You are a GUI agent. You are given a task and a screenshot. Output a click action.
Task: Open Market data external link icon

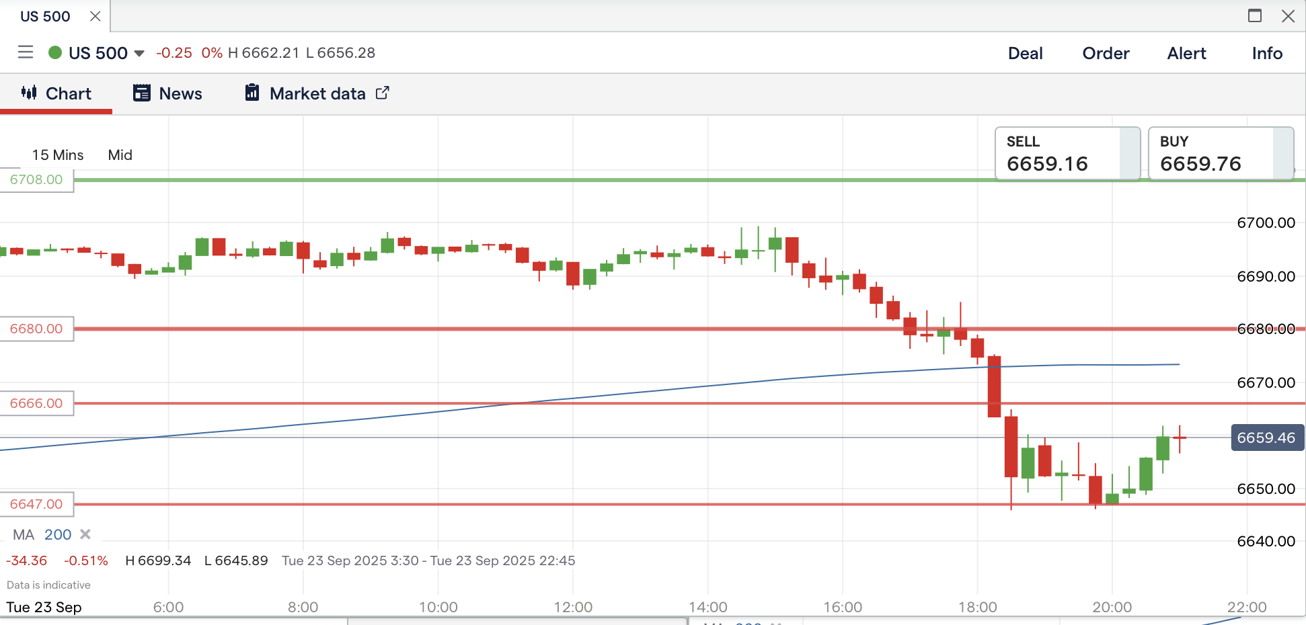382,93
